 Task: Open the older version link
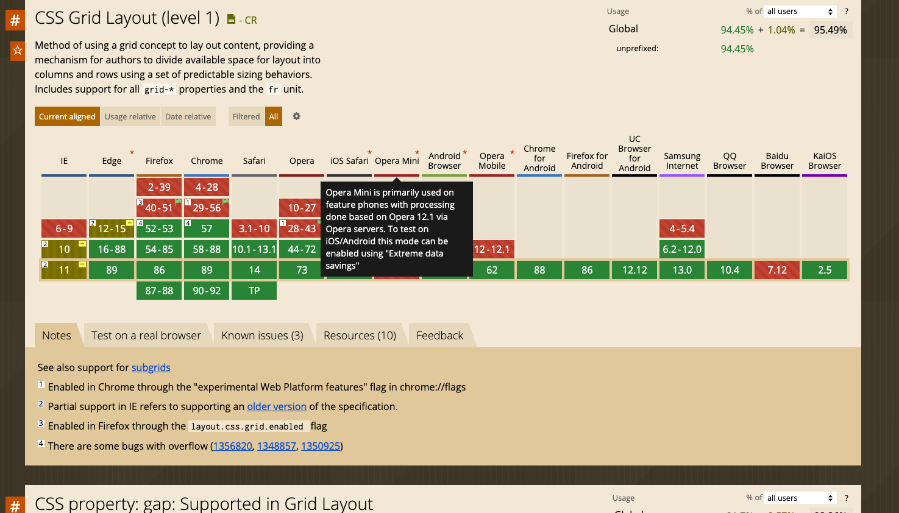[277, 406]
